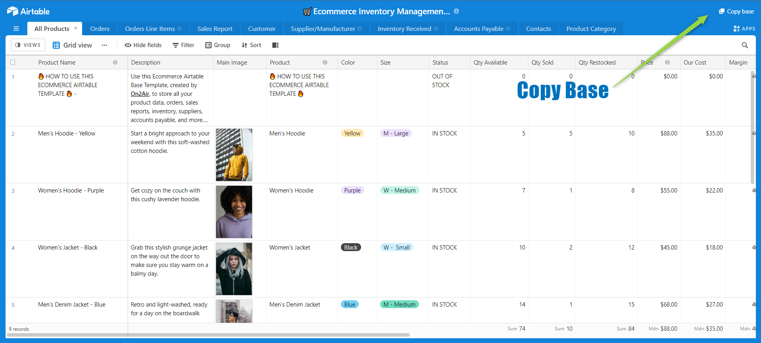Open the hamburger tables menu
The image size is (761, 343).
point(16,29)
